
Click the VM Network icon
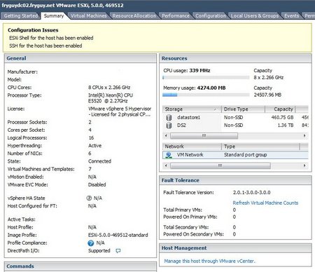(x=169, y=155)
